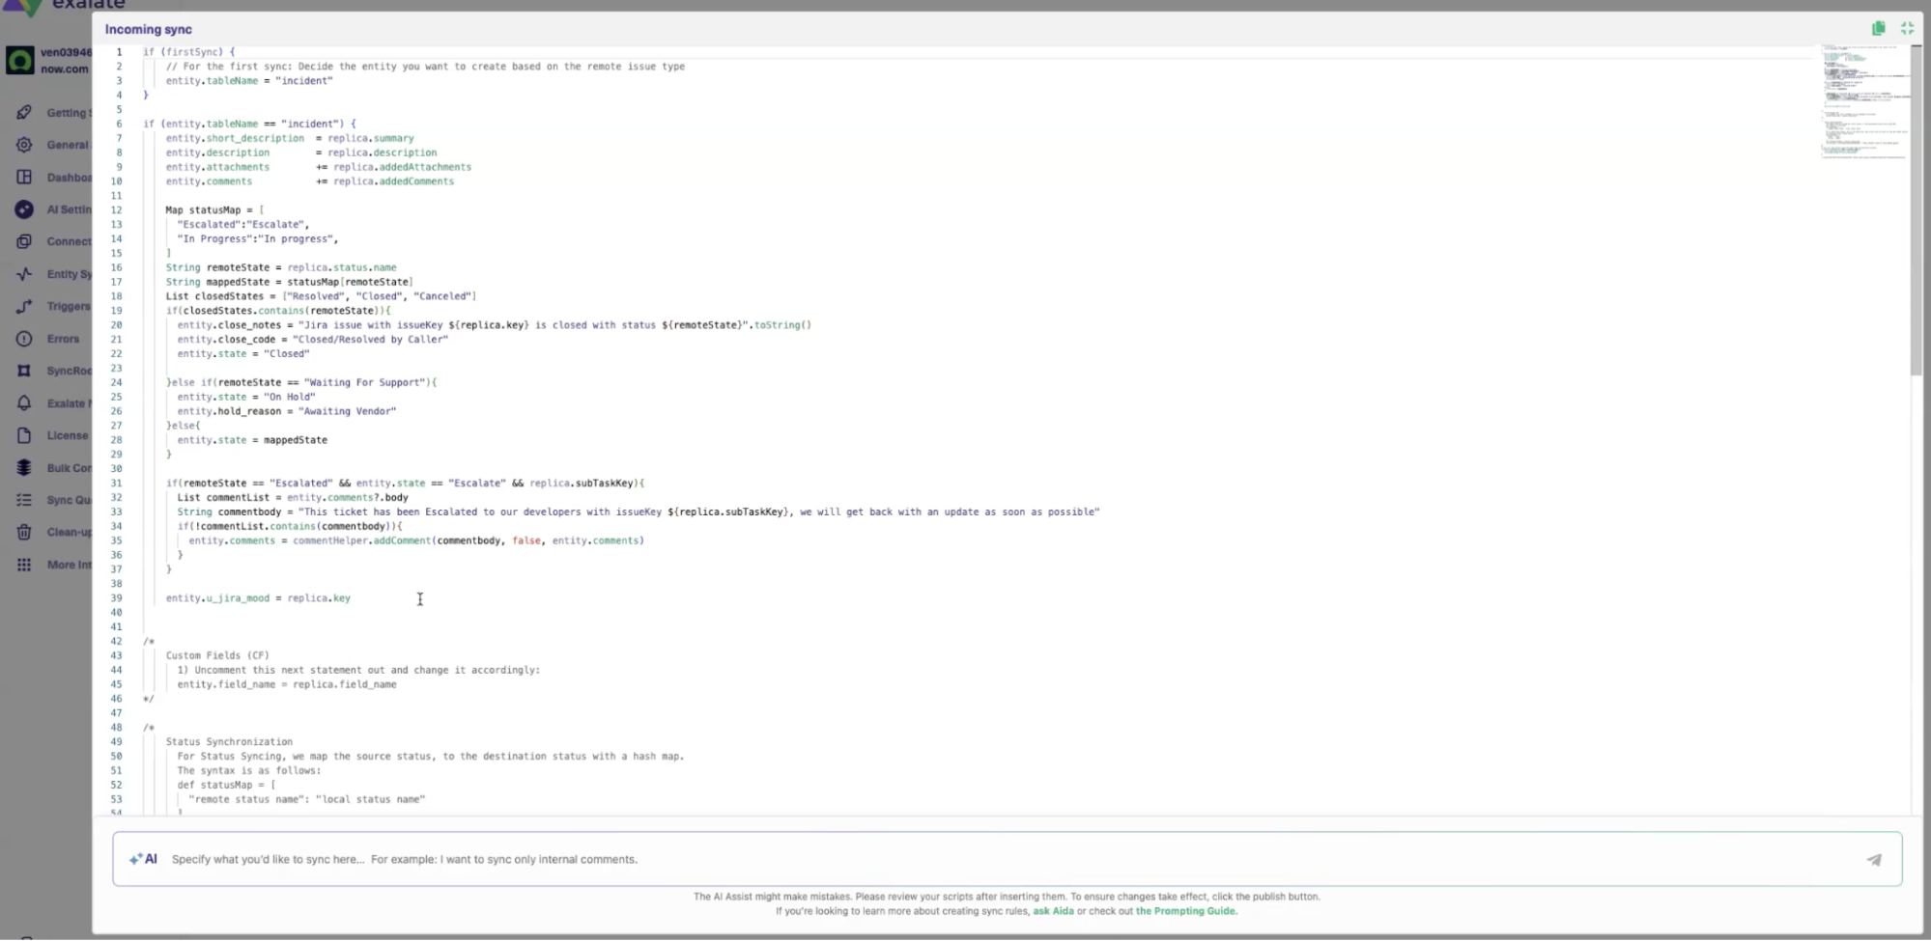Click List closedStates on line 18
The image size is (1931, 941).
click(321, 296)
